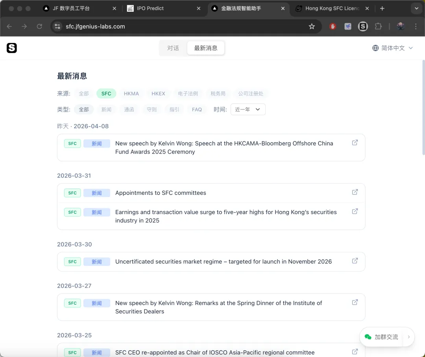The height and width of the screenshot is (357, 425).
Task: Open the browser profile avatar
Action: (401, 26)
